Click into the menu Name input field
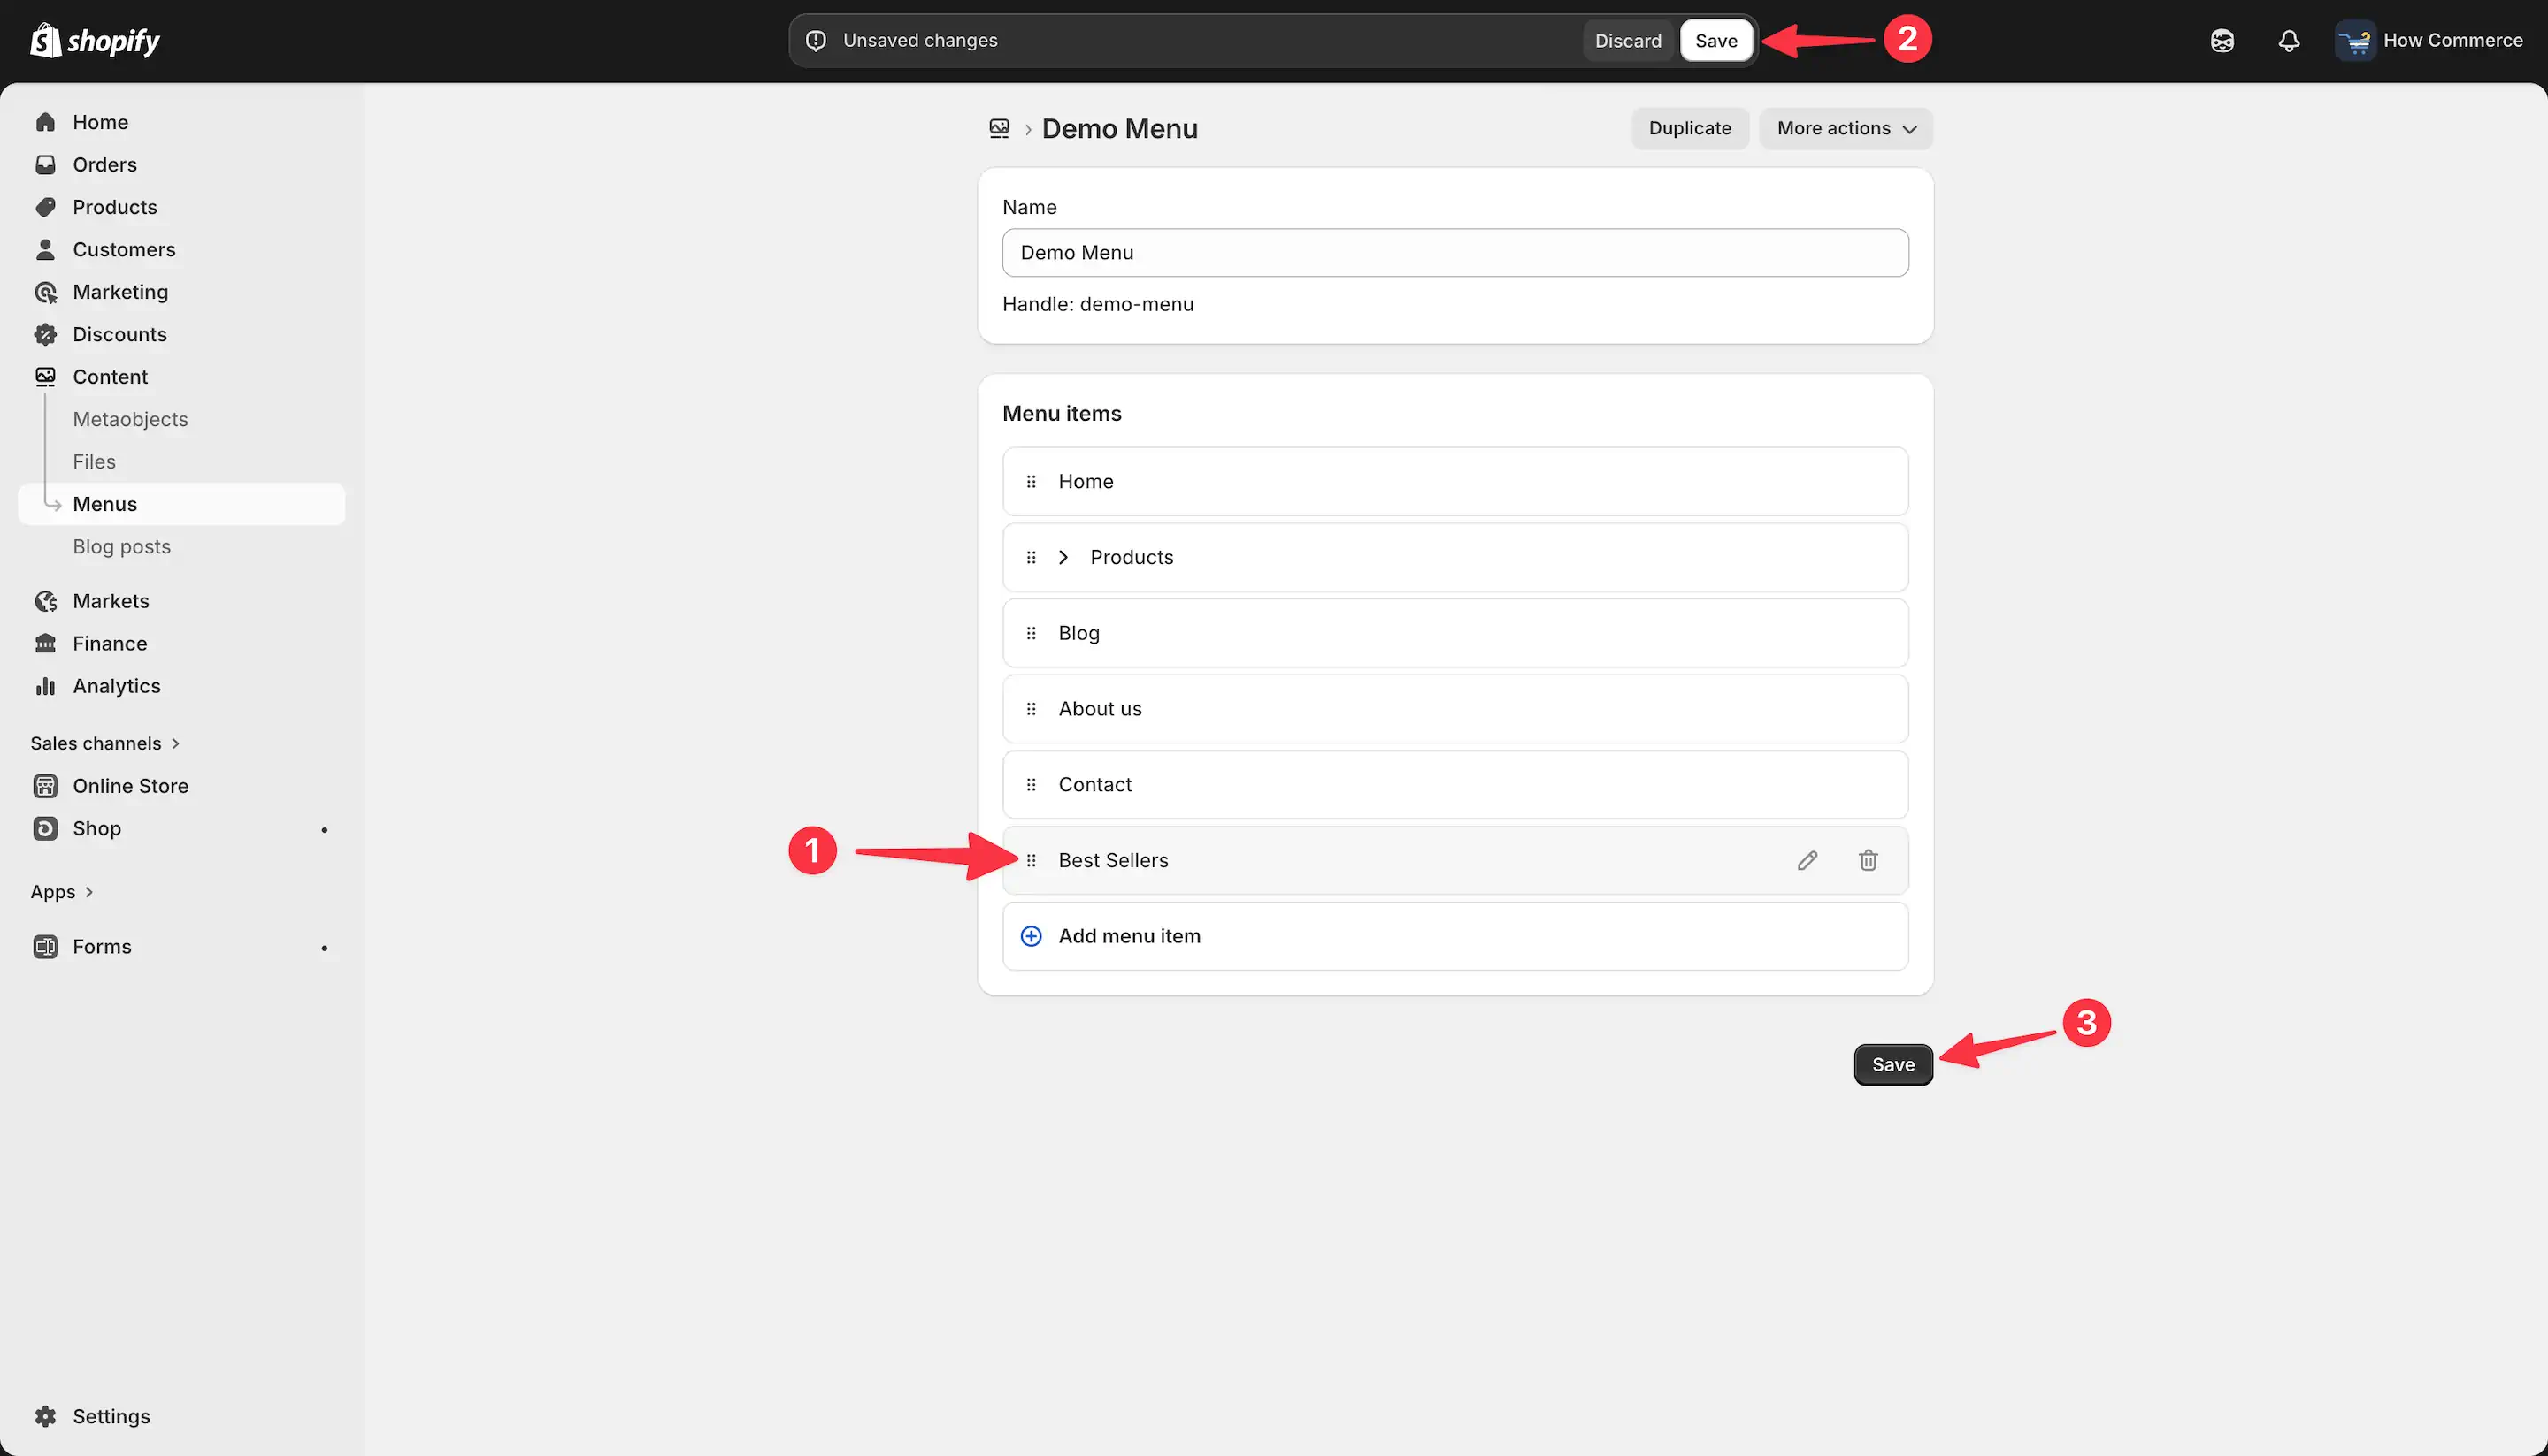Viewport: 2548px width, 1456px height. click(x=1455, y=253)
